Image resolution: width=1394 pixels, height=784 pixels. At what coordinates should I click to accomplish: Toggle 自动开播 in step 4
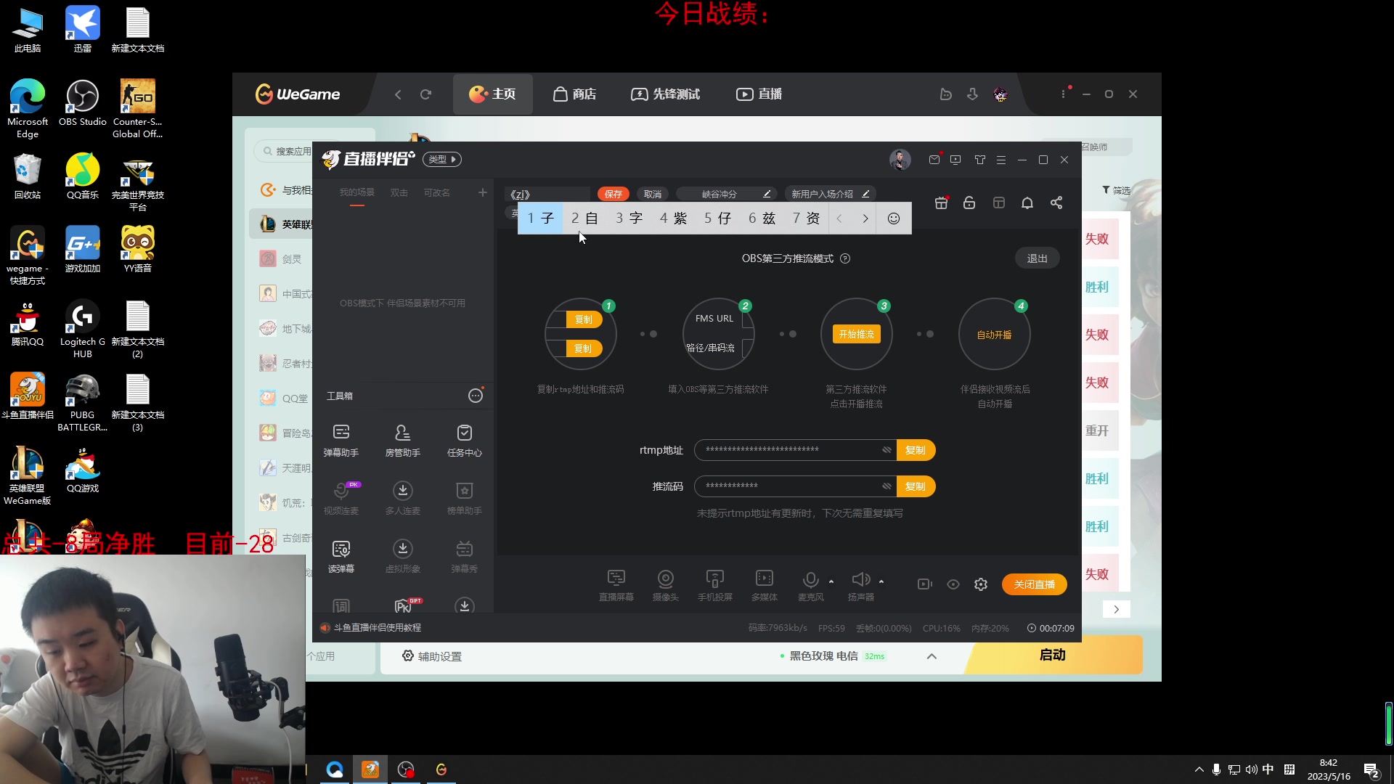994,335
